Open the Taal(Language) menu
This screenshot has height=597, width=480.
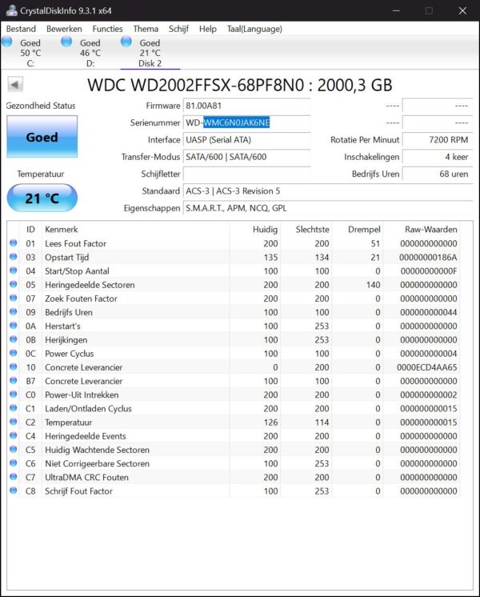pyautogui.click(x=254, y=29)
